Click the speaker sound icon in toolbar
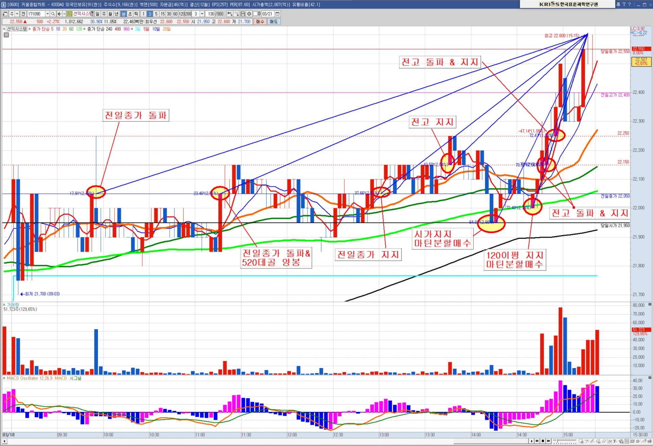 point(60,14)
